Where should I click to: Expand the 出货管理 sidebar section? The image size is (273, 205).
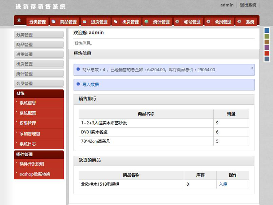39,64
